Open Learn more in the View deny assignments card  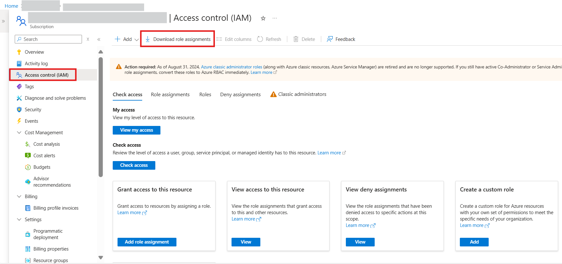[361, 226]
